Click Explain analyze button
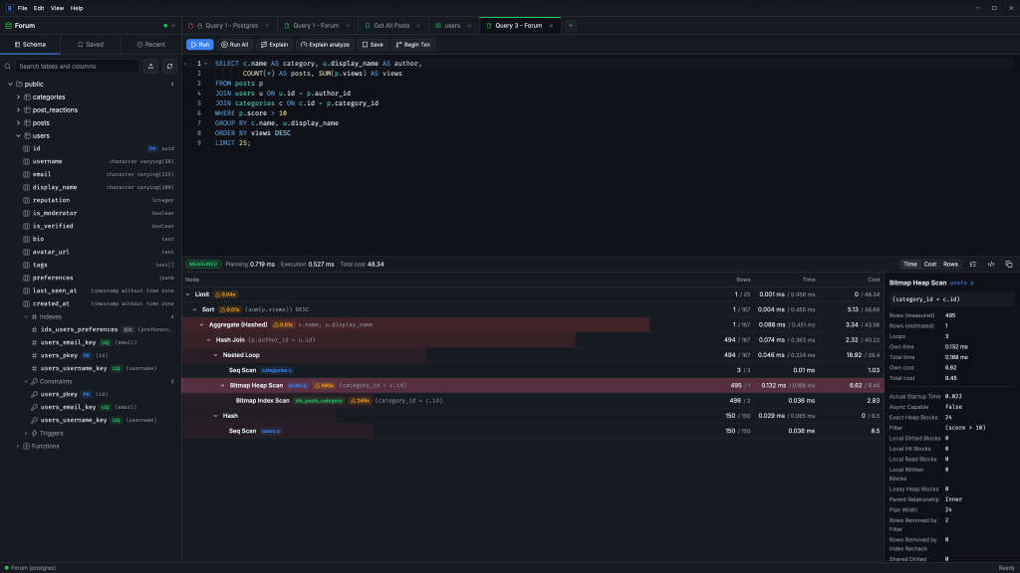The height and width of the screenshot is (573, 1020). pos(325,45)
